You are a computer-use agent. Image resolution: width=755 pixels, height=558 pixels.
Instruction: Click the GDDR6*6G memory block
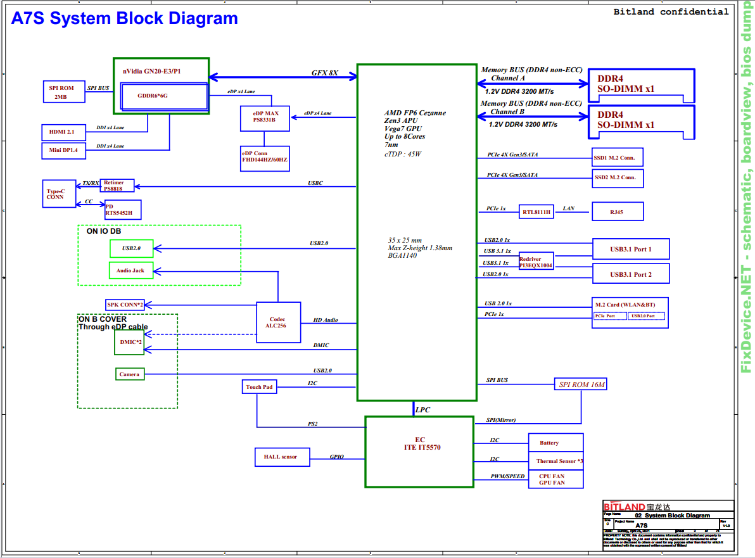click(164, 96)
